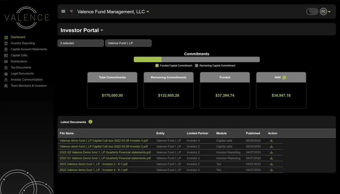Go to Dashboard in sidebar
This screenshot has width=340, height=194.
point(18,37)
